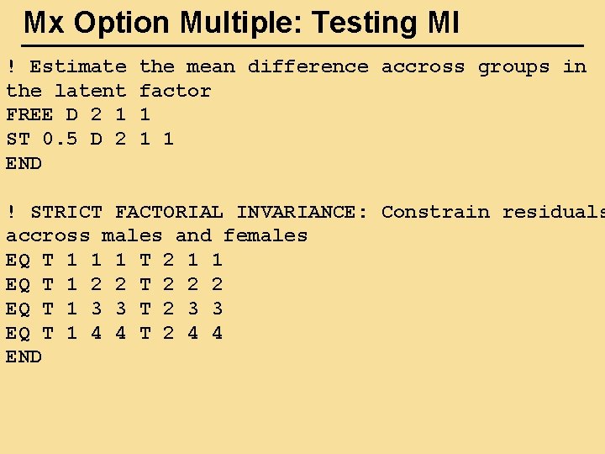Select the word "INVARIANCE:"
Image resolution: width=605 pixels, height=454 pixels.
(302, 212)
